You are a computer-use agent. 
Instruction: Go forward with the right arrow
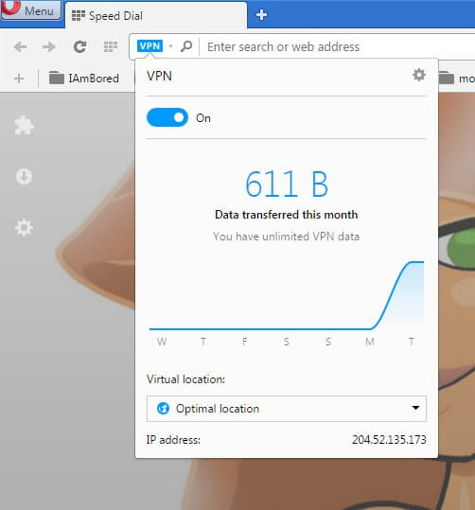pyautogui.click(x=49, y=47)
